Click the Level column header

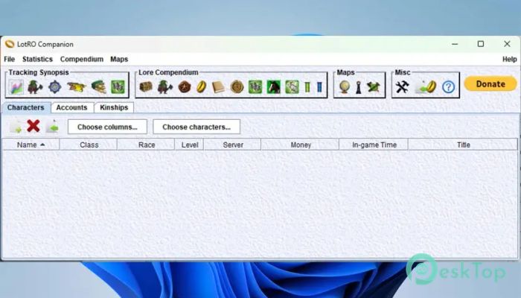pyautogui.click(x=189, y=145)
